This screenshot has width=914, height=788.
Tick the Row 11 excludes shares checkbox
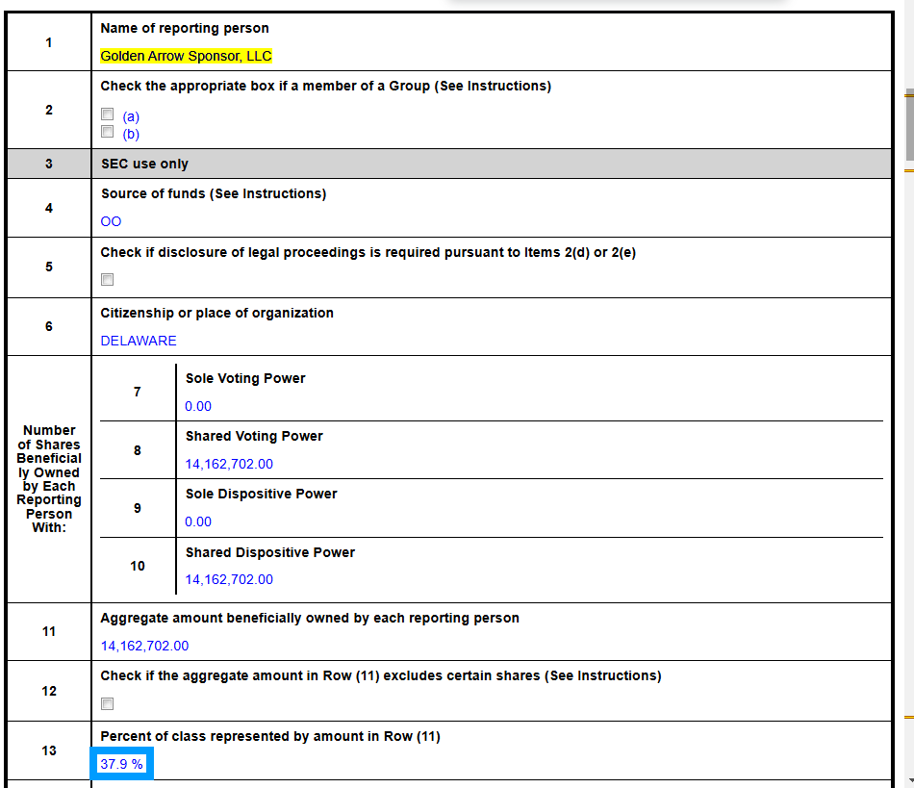tap(107, 703)
